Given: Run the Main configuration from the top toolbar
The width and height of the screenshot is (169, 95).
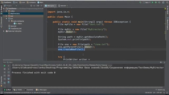Looking at the screenshot, I should 153,2.
